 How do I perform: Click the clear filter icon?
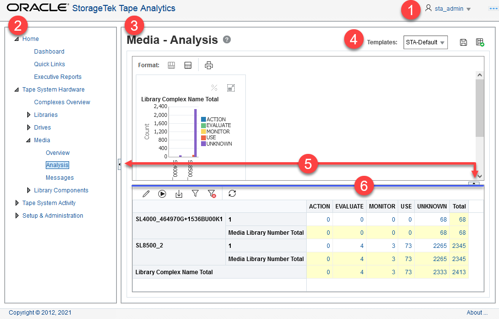[x=212, y=193]
